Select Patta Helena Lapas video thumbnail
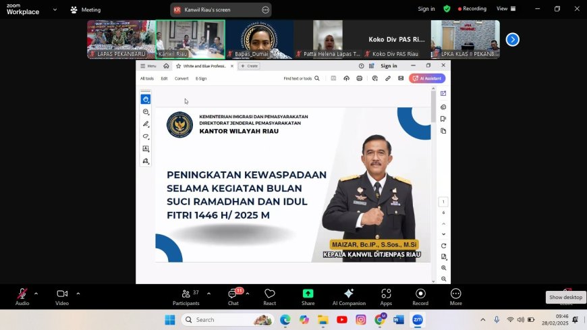This screenshot has width=587, height=330. click(x=328, y=39)
